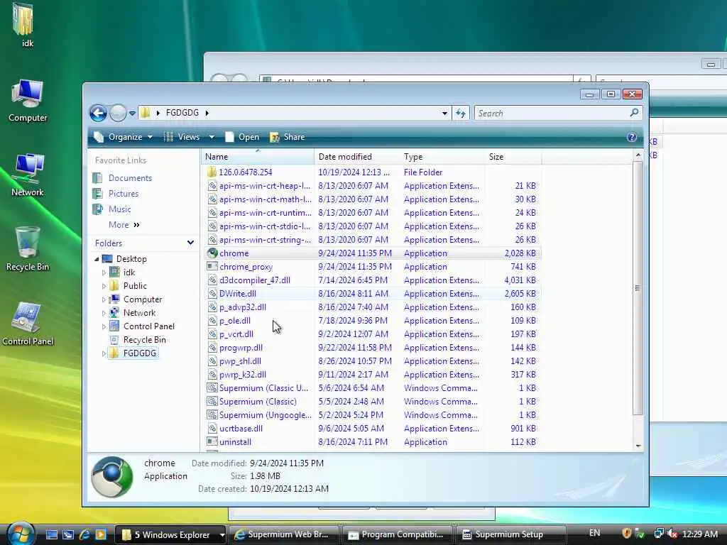Viewport: 727px width, 545px height.
Task: Switch to Program Compatibi... taskbar button
Action: pos(398,535)
